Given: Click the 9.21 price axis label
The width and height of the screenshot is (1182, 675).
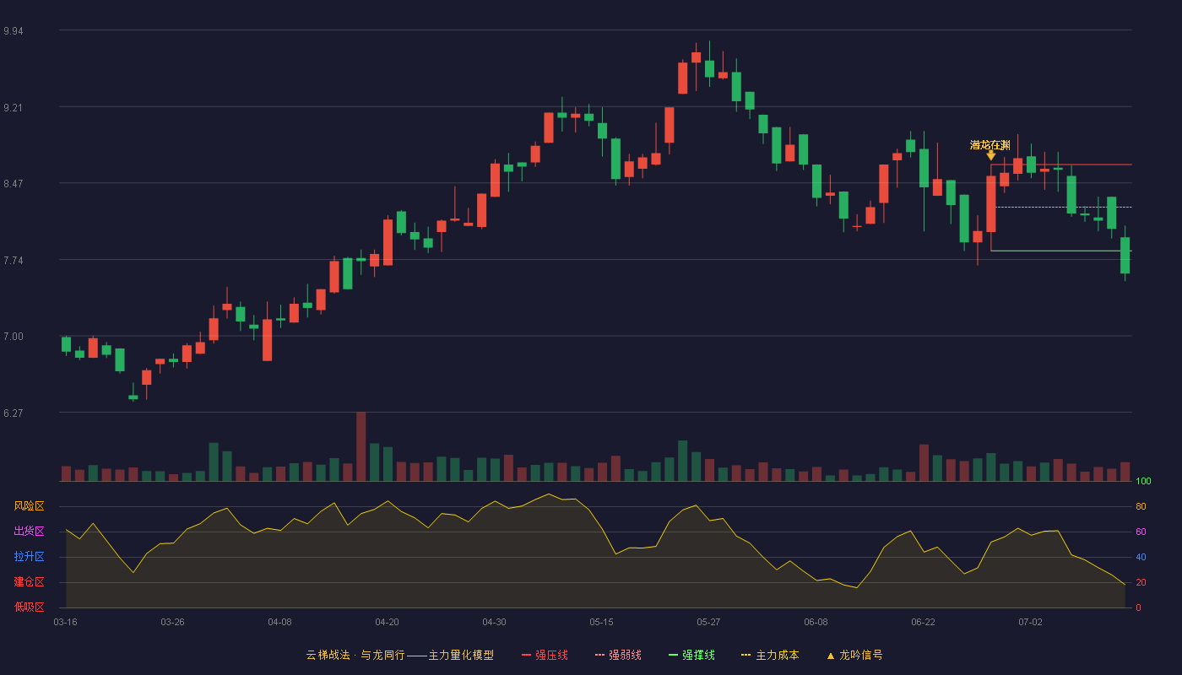Looking at the screenshot, I should pyautogui.click(x=14, y=108).
